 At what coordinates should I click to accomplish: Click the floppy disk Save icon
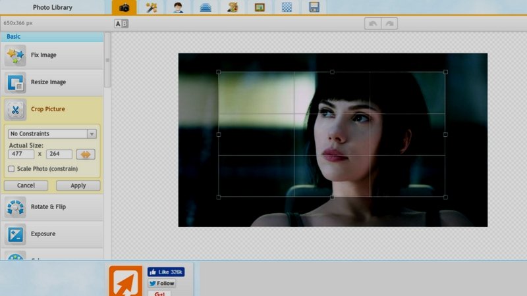314,7
